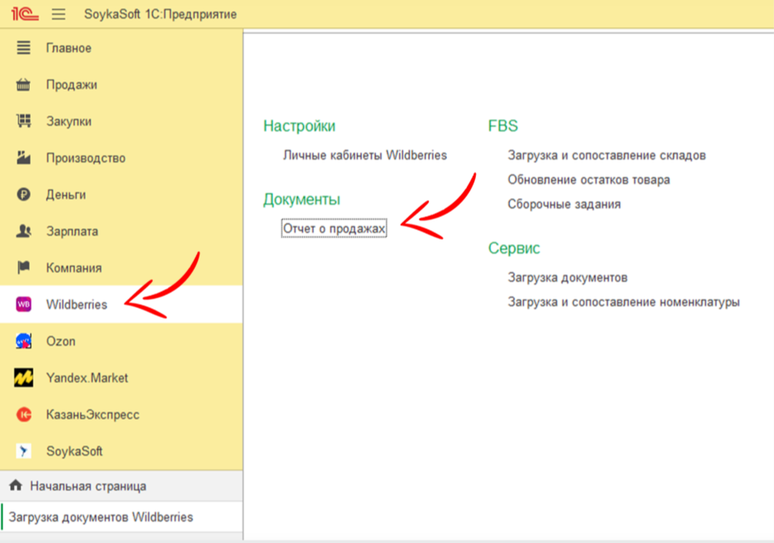The image size is (774, 543).
Task: Click the Закупки cart icon
Action: pos(24,121)
